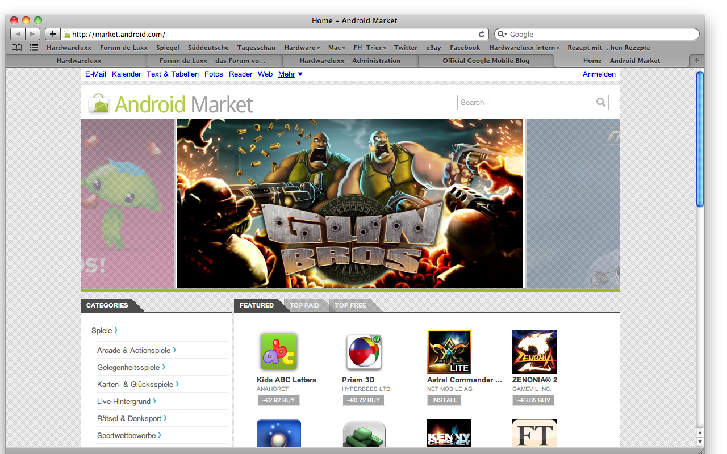Open the Astral Commander Lite icon

(449, 352)
